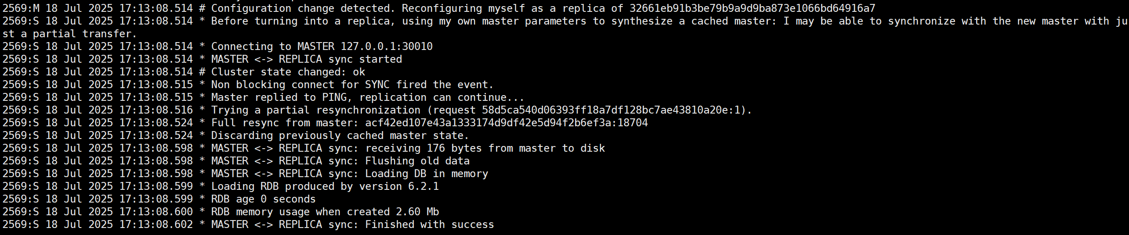Click the '2.60 Mb' memory usage value
The height and width of the screenshot is (235, 1129).
pos(417,212)
